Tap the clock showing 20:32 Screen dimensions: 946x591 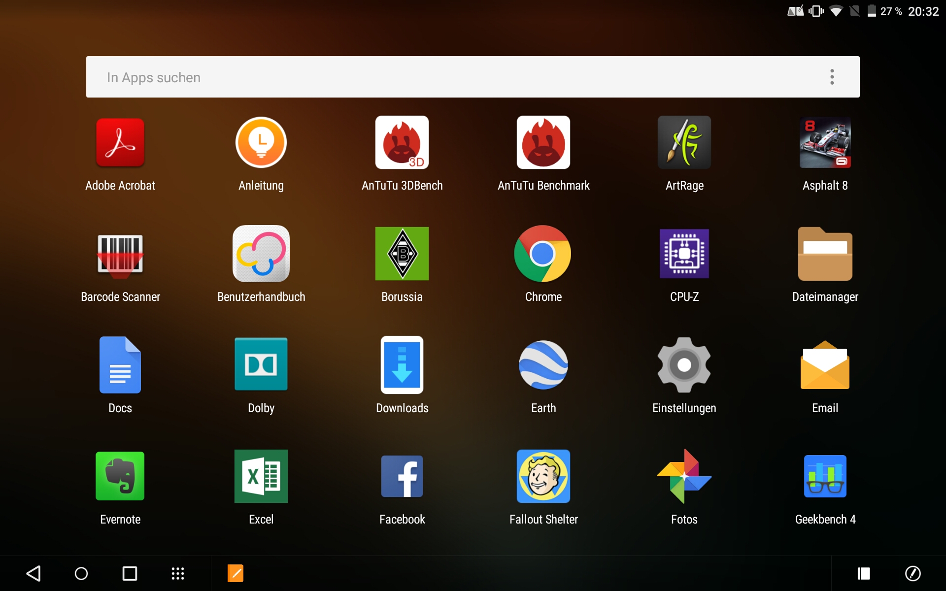click(x=924, y=11)
